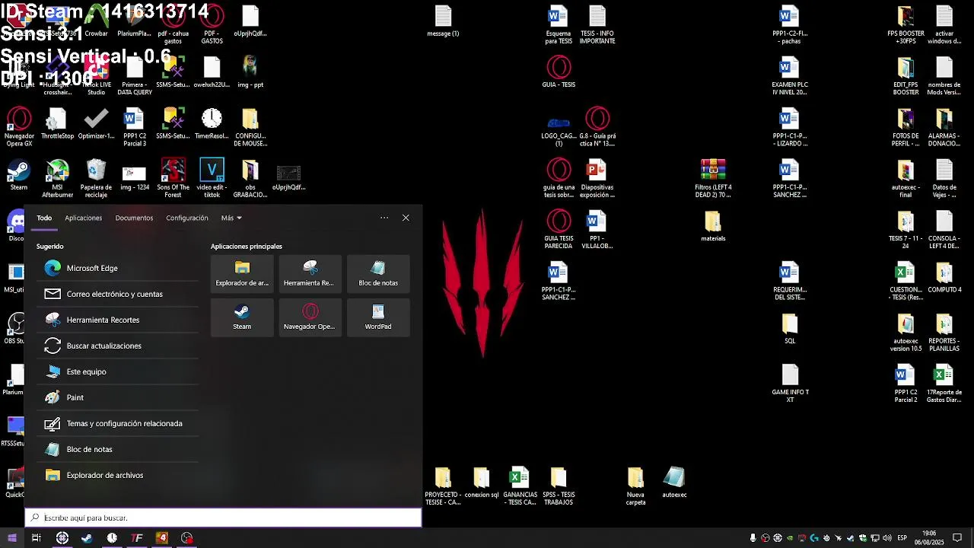Select Buscar actualizaciones suggestion
This screenshot has width=974, height=548.
(x=117, y=346)
